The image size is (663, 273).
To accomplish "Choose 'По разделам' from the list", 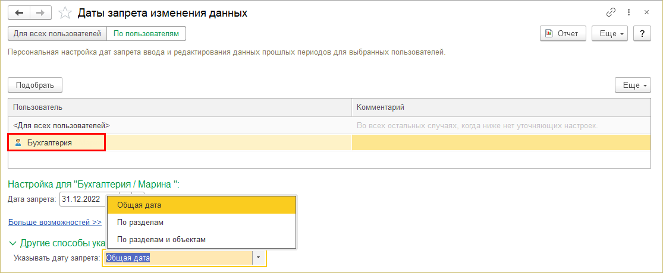I will tap(140, 223).
